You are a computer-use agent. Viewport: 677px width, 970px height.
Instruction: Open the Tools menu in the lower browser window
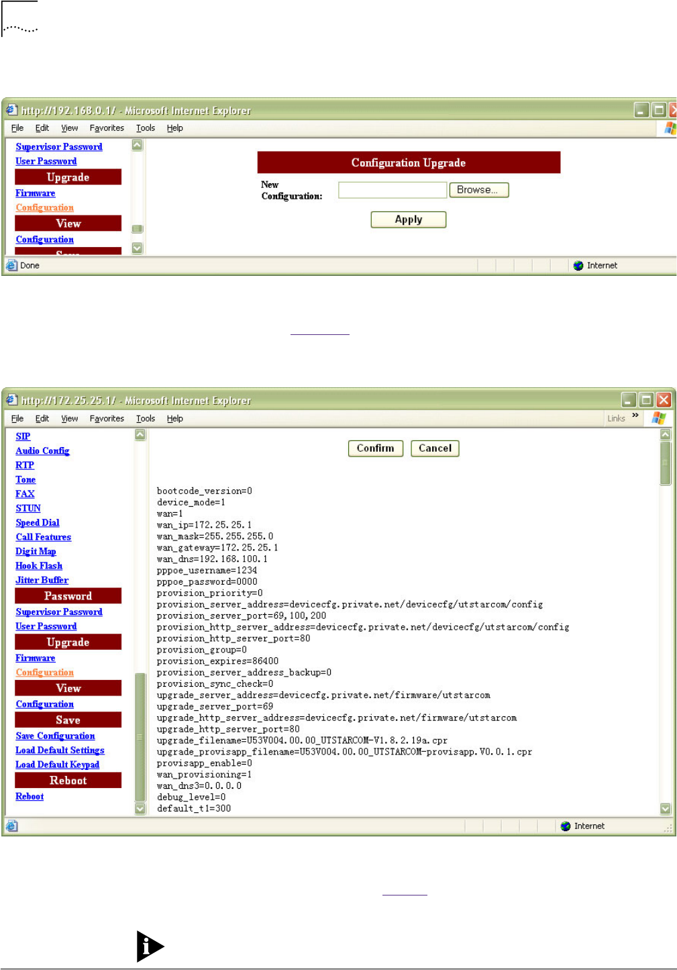click(x=145, y=418)
